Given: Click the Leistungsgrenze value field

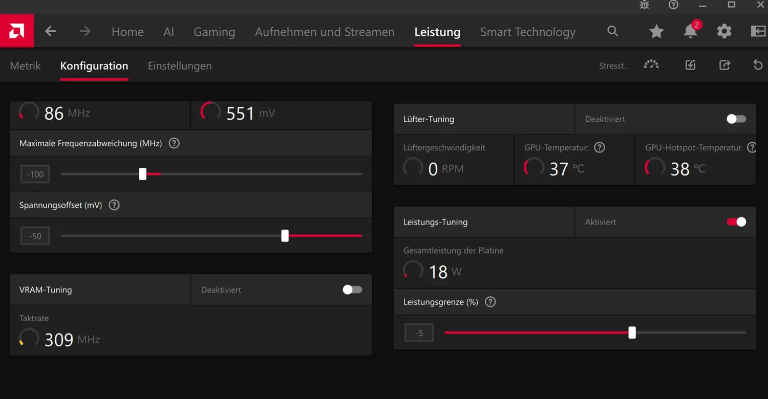Looking at the screenshot, I should click(419, 332).
